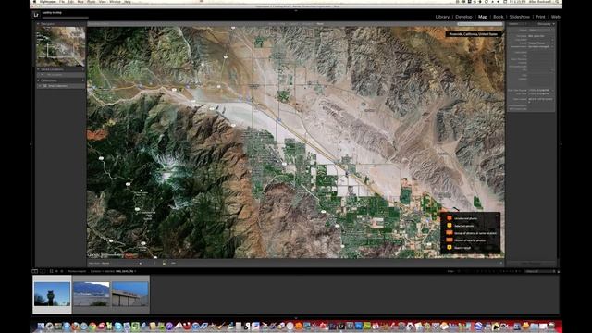
Task: Click the grid view icon in filmstrip bar
Action: [x=52, y=271]
